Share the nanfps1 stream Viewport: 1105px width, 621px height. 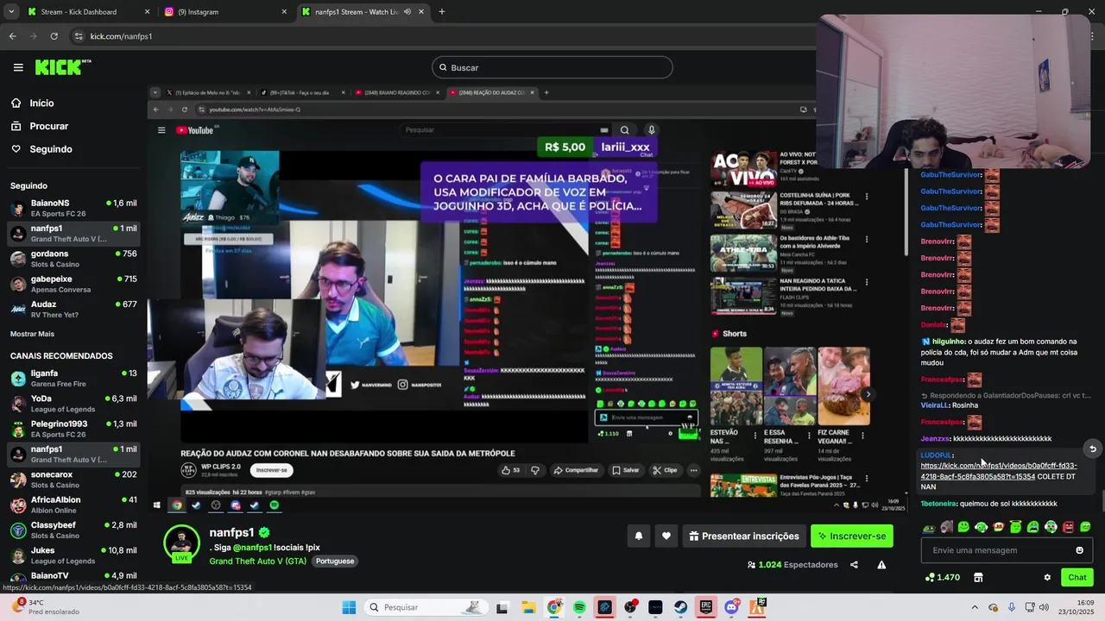854,565
